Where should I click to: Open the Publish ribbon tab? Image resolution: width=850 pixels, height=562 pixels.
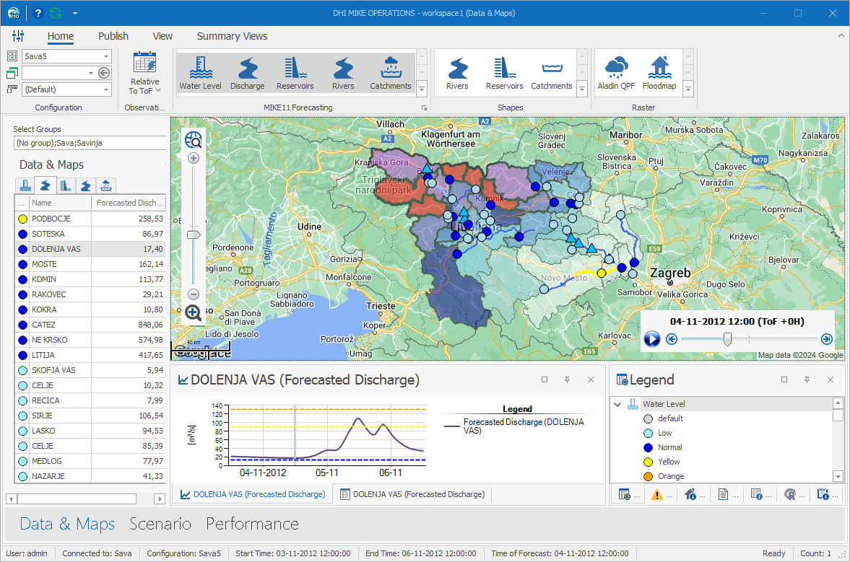pos(113,36)
